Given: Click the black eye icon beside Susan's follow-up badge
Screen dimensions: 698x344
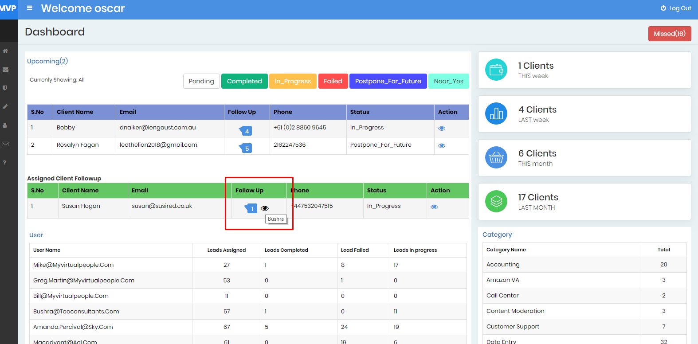Looking at the screenshot, I should click(265, 208).
